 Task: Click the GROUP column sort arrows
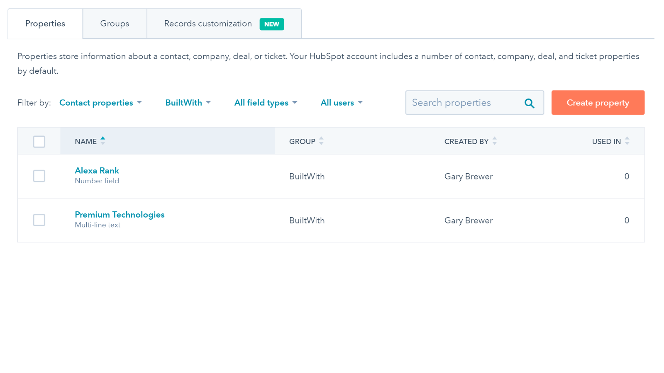[x=321, y=141]
